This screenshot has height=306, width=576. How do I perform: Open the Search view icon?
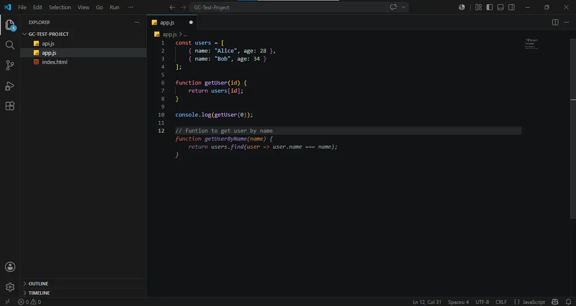click(10, 45)
